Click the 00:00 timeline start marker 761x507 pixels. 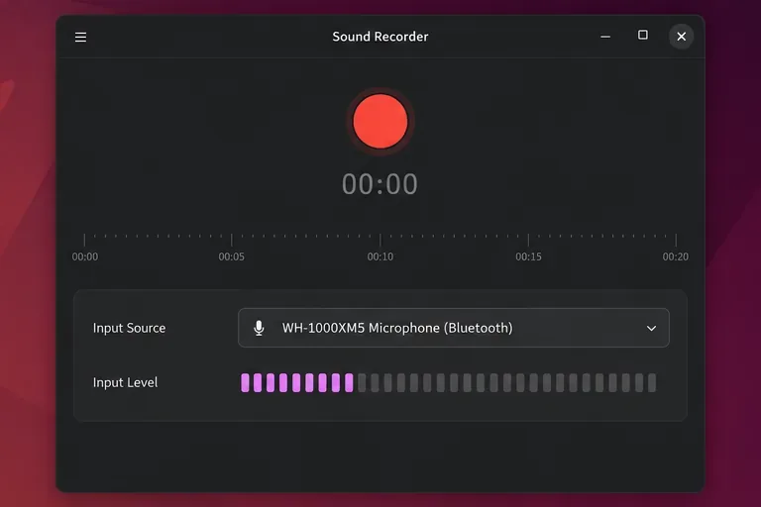[85, 256]
